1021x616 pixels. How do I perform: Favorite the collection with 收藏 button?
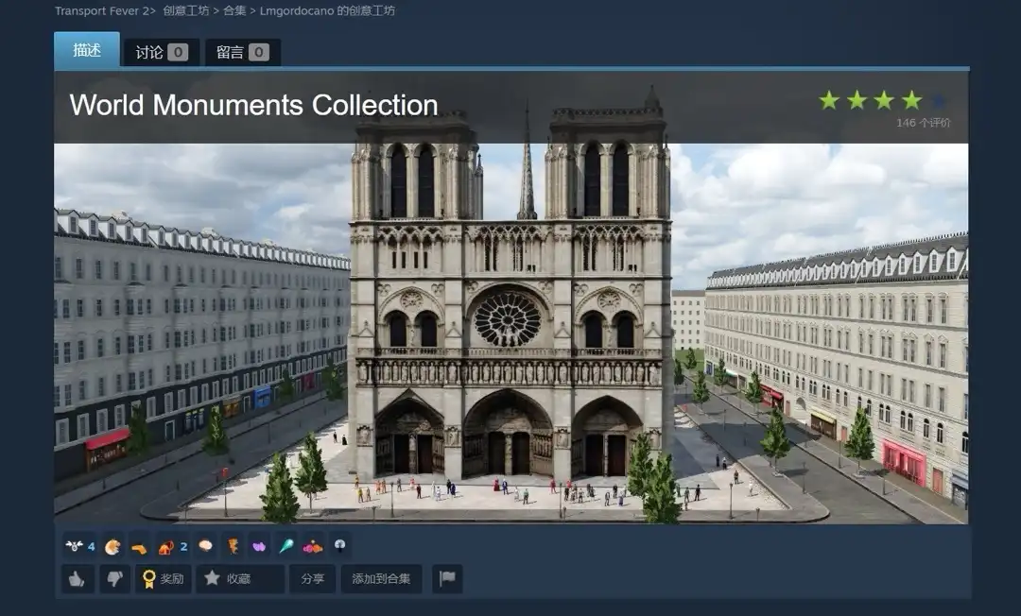tap(239, 579)
